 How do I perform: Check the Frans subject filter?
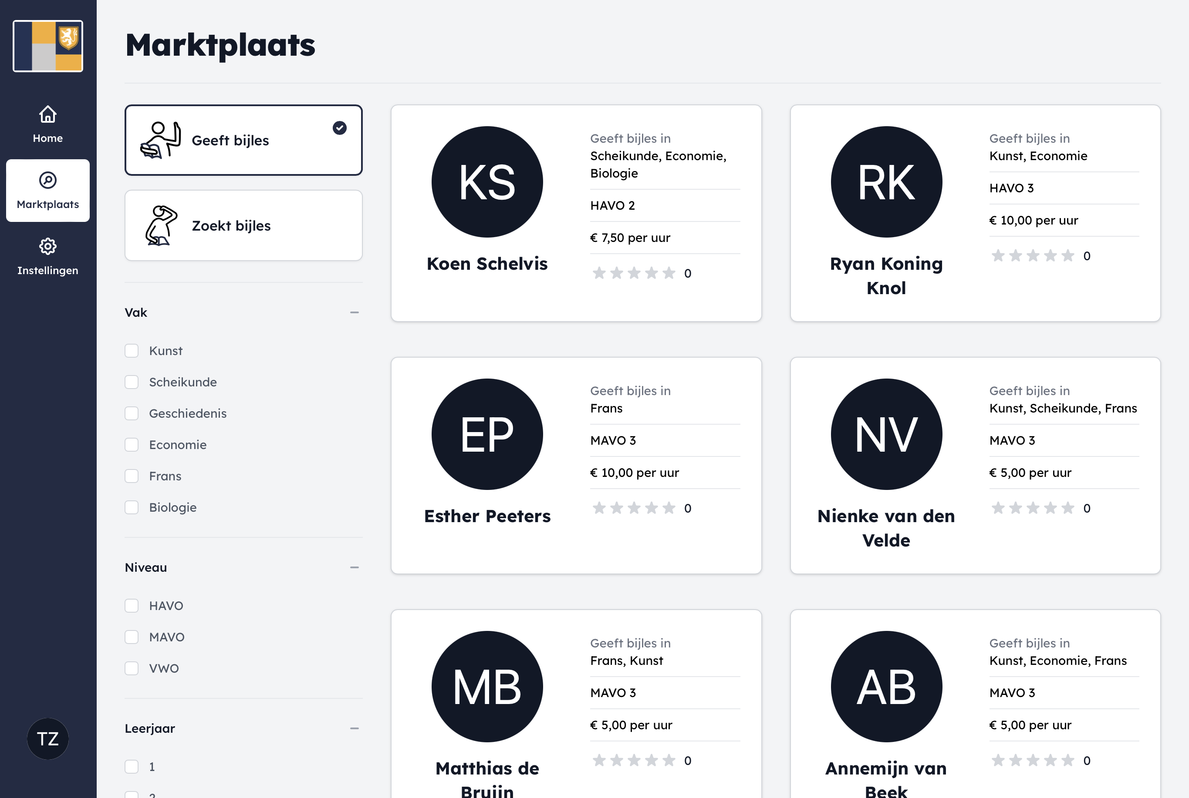pyautogui.click(x=132, y=476)
